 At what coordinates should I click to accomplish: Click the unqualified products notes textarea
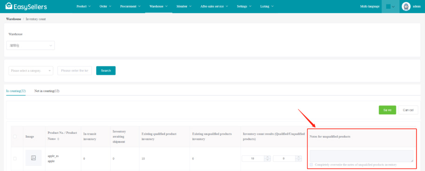pyautogui.click(x=361, y=156)
